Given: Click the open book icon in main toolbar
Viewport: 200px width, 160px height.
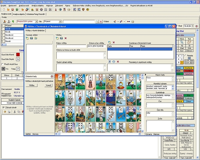Looking at the screenshot, I should (x=69, y=9).
